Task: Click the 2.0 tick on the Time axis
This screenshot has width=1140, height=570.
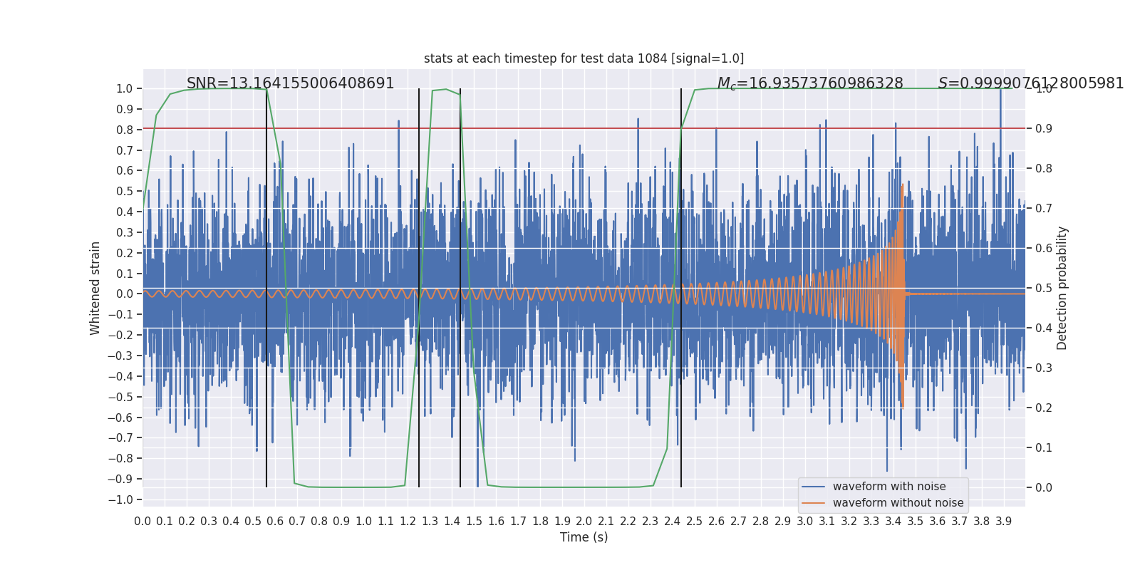Action: pyautogui.click(x=584, y=521)
